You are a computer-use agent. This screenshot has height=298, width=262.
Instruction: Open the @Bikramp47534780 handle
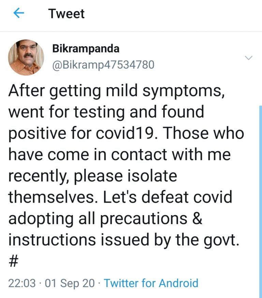103,64
